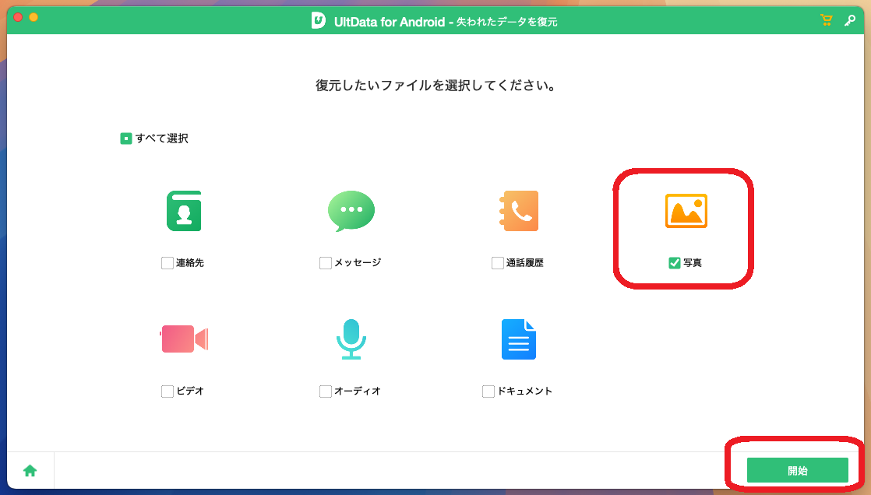
Task: Click the Documents (ドキュメント) file icon
Action: click(x=519, y=339)
